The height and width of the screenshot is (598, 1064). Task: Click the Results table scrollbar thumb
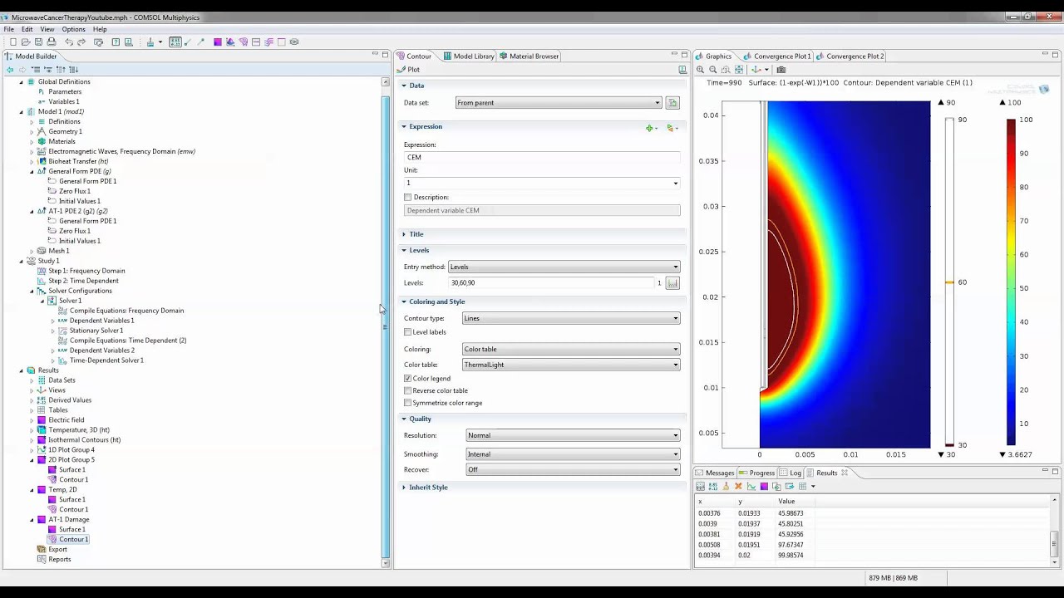coord(1055,545)
